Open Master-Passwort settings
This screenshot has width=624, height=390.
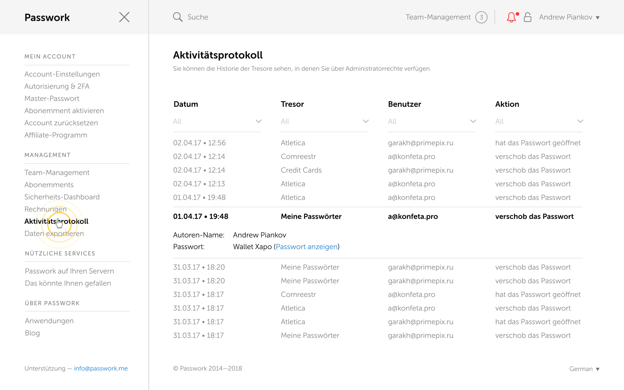(x=52, y=99)
